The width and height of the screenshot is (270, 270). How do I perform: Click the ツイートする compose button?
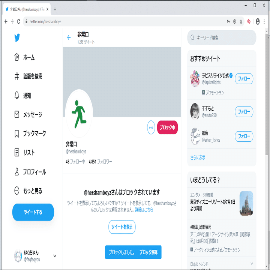click(33, 212)
